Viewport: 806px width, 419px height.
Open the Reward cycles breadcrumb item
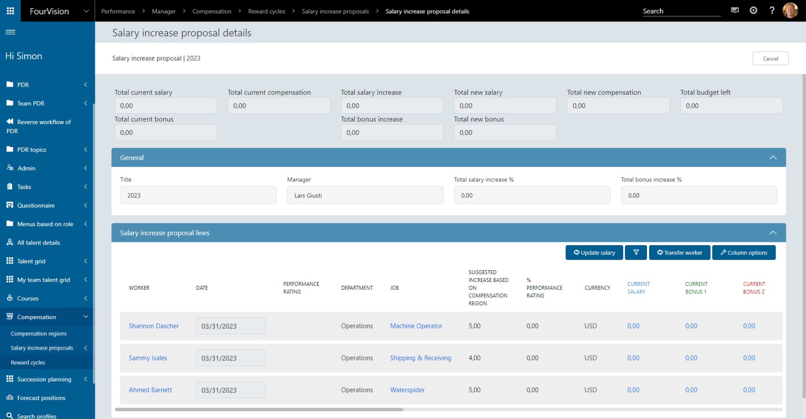(x=266, y=11)
